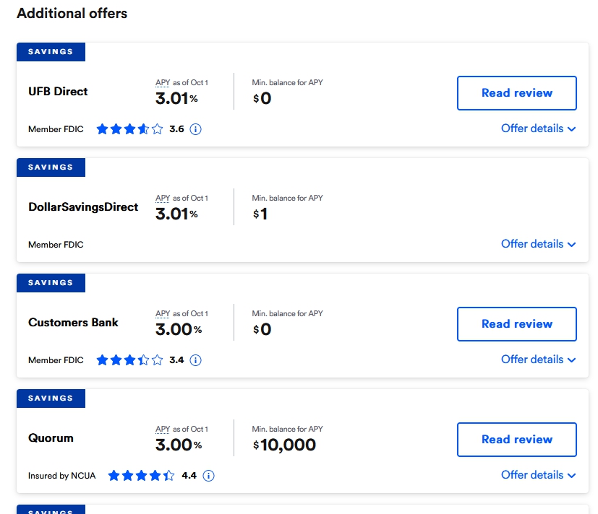Click the SAVINGS tag on UFB Direct card
Viewport: 598px width, 514px height.
tap(51, 52)
